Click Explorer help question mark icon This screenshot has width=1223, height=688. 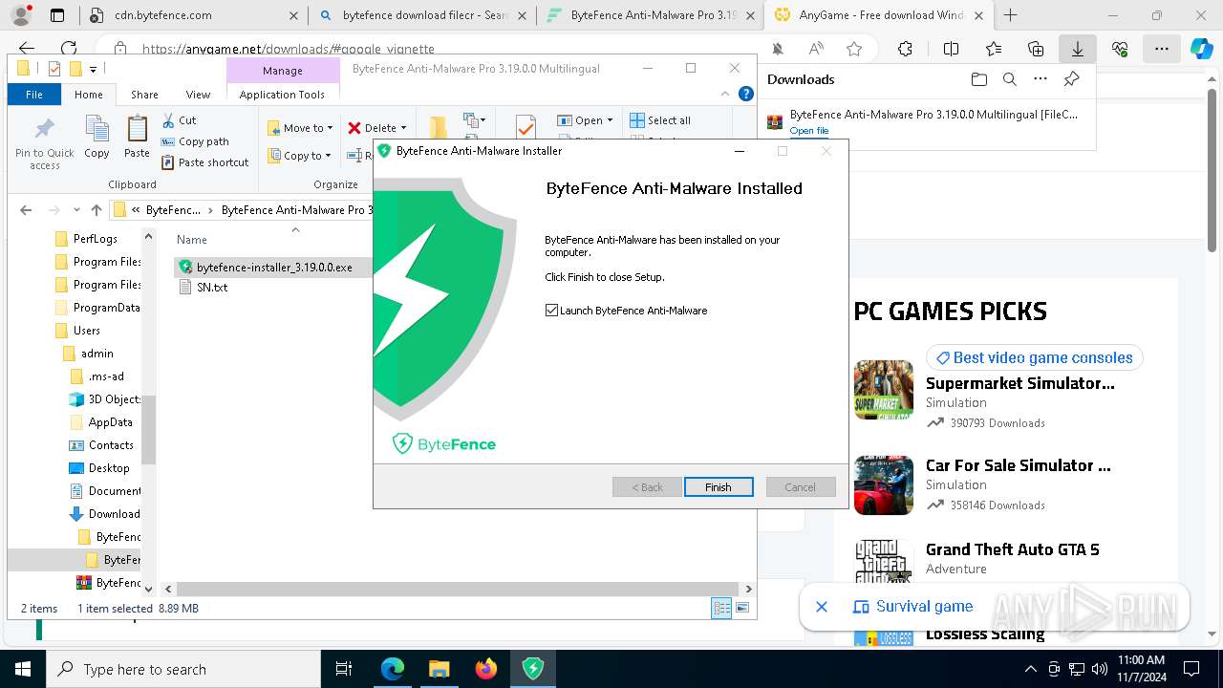(746, 94)
